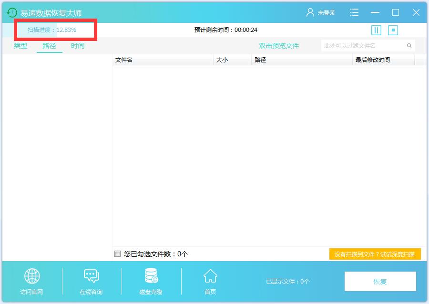Click the app logo icon

point(12,13)
